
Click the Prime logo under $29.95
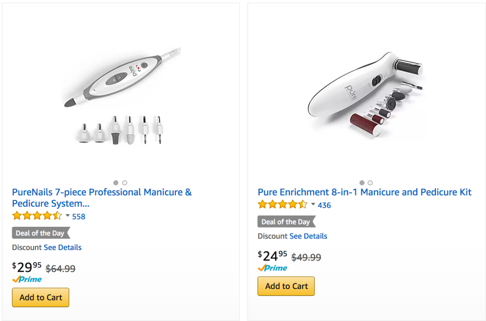[x=27, y=279]
